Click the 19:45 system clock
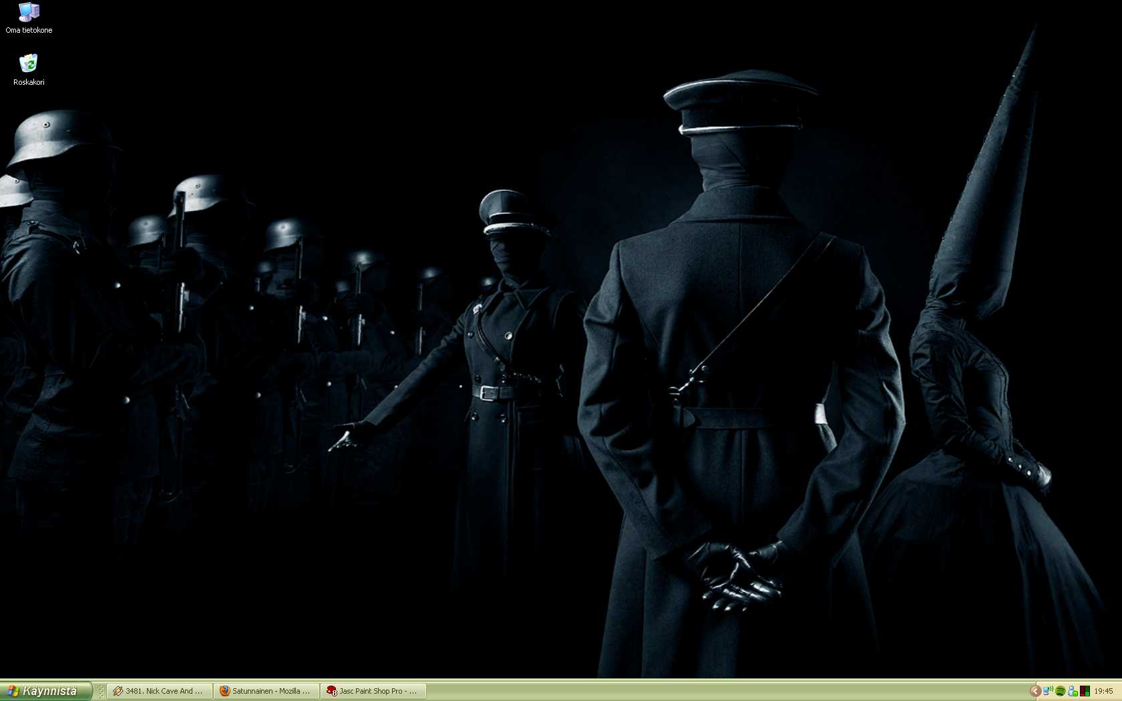The width and height of the screenshot is (1122, 701). (1103, 691)
